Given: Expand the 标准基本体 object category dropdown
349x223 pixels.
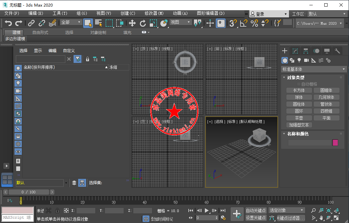Looking at the screenshot, I should (313, 69).
